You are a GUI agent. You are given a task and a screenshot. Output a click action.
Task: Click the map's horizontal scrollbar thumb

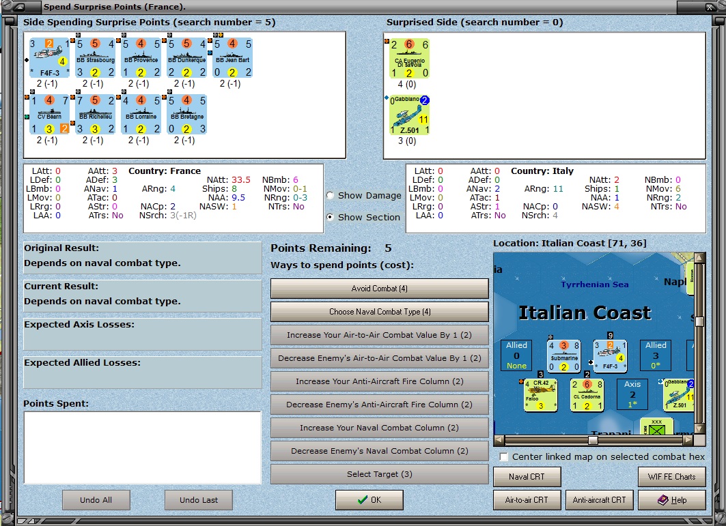click(x=593, y=440)
